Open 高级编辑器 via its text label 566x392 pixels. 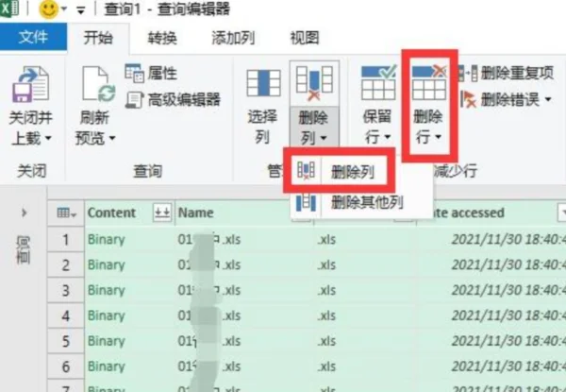(184, 100)
